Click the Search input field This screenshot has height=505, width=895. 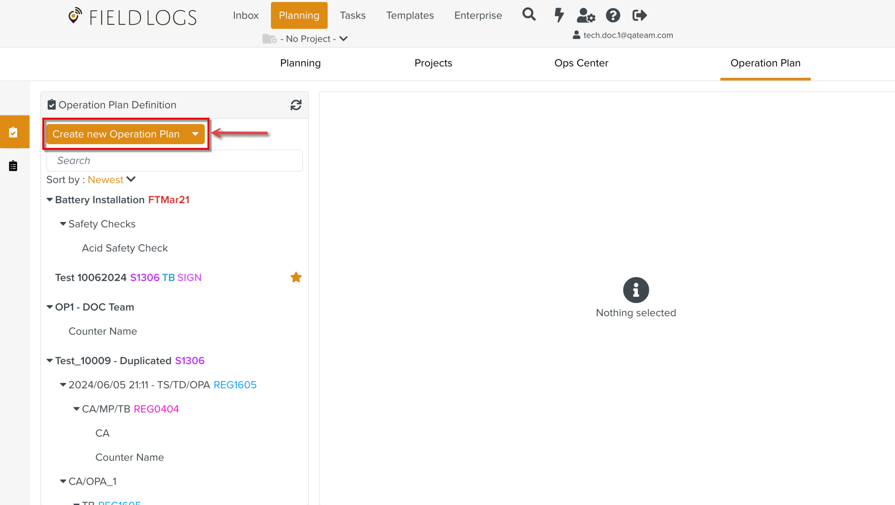click(174, 161)
